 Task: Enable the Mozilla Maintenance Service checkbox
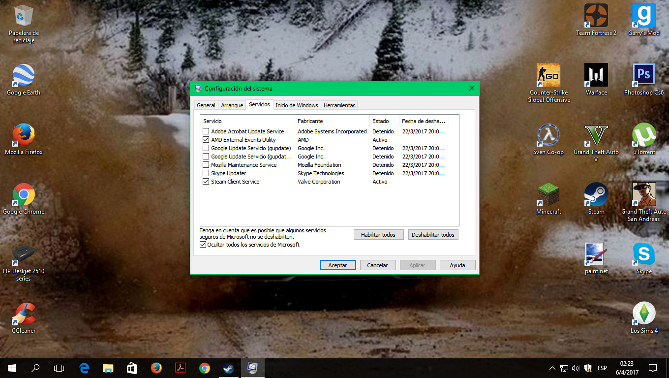206,165
